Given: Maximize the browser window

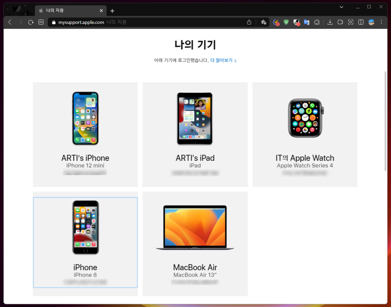Looking at the screenshot, I should [369, 7].
